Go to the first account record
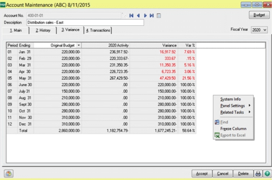Image resolution: width=272 pixels, height=180 pixels. (x=131, y=16)
